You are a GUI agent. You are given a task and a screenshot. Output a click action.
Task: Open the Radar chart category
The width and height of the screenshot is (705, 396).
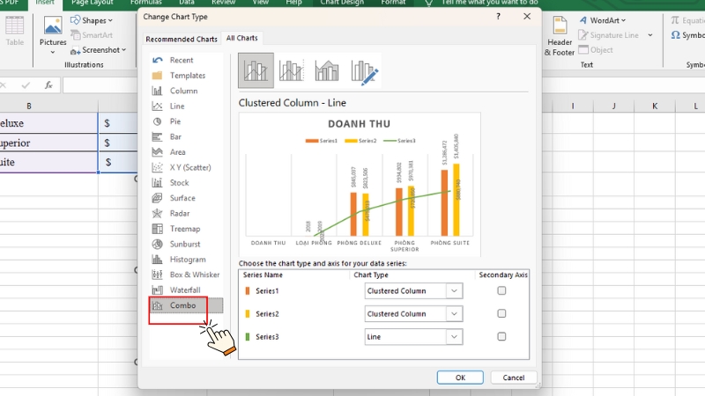pos(181,213)
